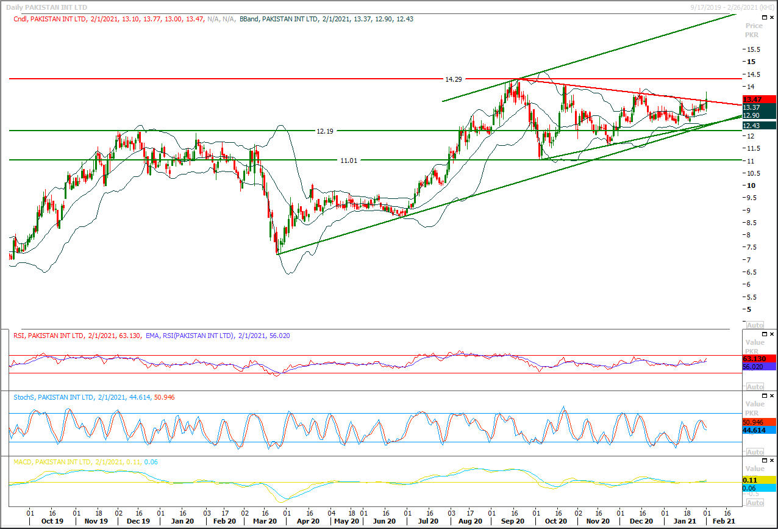Screen dimensions: 778x529
Task: Click the RSI PAKISTAN INT LTD legend
Action: (77, 336)
